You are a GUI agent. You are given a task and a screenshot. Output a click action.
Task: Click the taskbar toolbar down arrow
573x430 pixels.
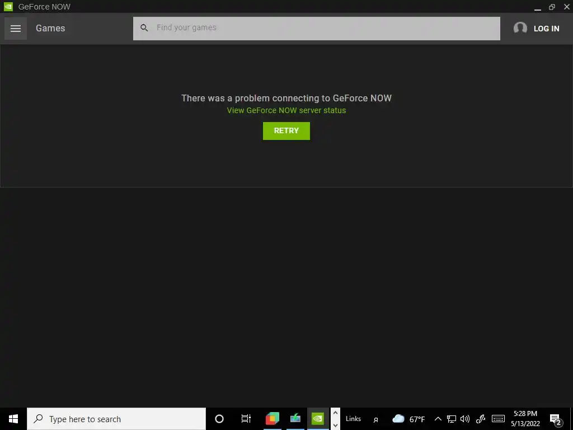(x=335, y=426)
